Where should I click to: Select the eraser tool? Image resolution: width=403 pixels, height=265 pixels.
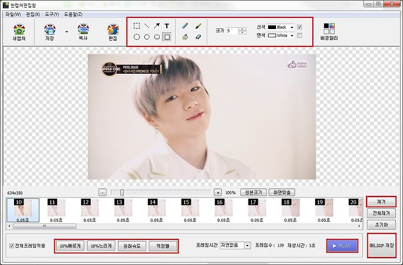pyautogui.click(x=198, y=37)
